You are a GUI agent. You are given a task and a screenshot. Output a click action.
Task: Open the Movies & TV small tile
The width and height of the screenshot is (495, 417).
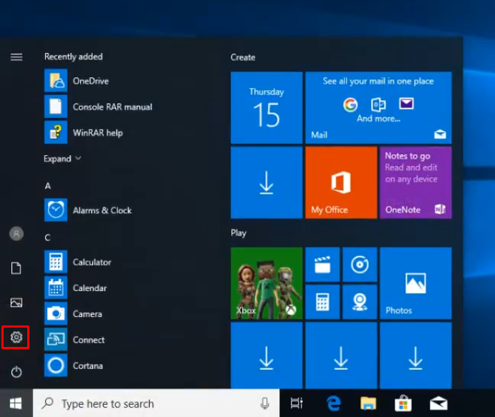pos(322,265)
